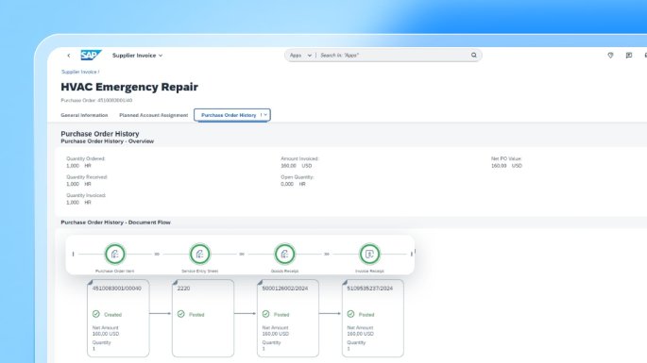
Task: Click the diamond-shaped icon in header
Action: [610, 56]
